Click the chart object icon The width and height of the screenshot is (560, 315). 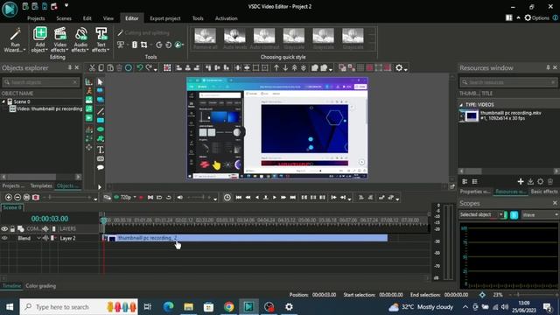coord(88,81)
